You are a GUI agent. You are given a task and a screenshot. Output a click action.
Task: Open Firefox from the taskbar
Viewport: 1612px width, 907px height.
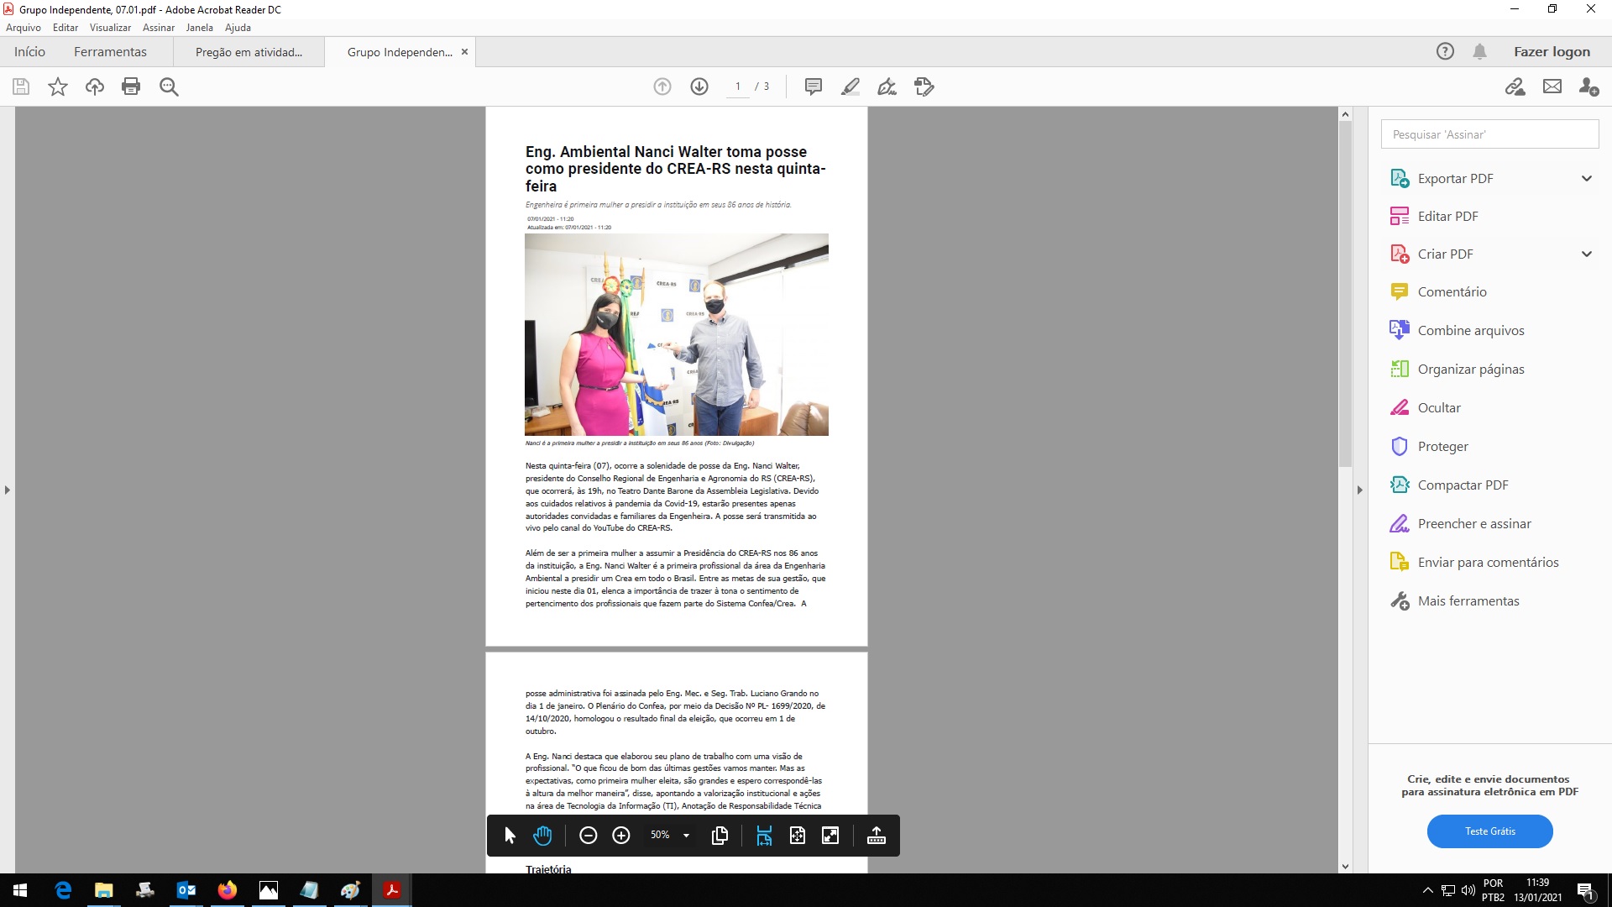tap(228, 890)
